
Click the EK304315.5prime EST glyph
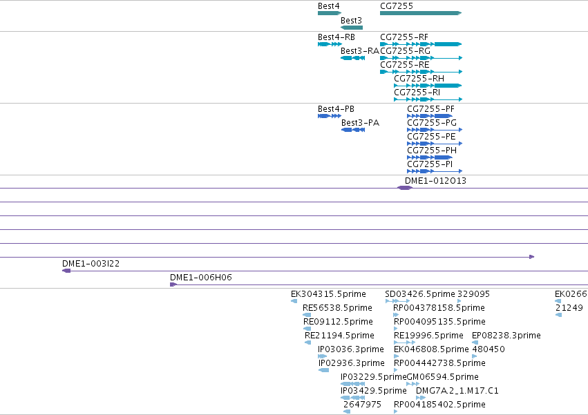294,301
